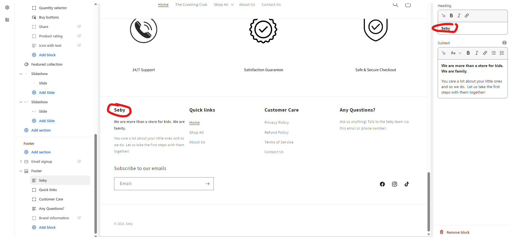Expand the Email signup section
The height and width of the screenshot is (237, 510).
21,161
